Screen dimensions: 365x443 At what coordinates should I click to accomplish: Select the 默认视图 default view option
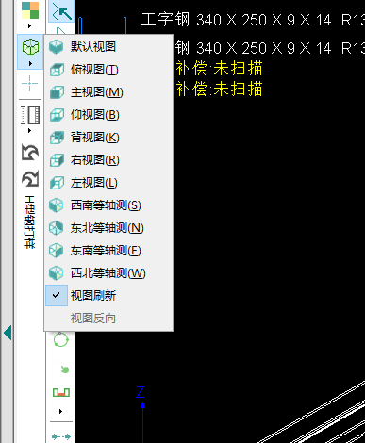[108, 47]
